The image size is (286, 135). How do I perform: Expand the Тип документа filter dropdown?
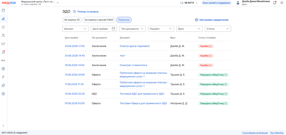132,29
